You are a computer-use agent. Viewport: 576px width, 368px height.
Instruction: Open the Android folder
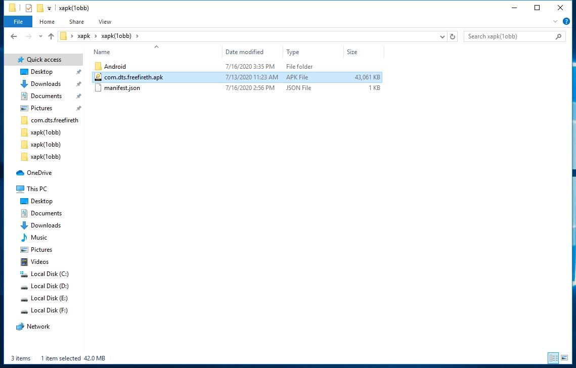click(115, 66)
